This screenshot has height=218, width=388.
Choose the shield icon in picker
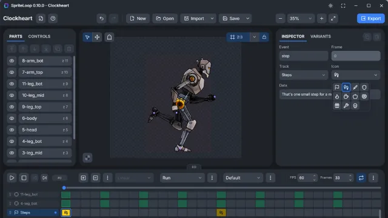click(x=364, y=87)
